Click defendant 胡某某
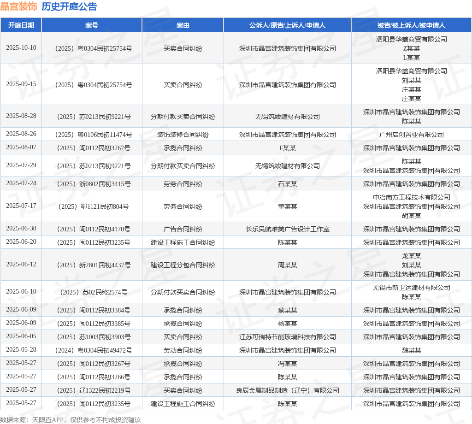 tap(411, 216)
